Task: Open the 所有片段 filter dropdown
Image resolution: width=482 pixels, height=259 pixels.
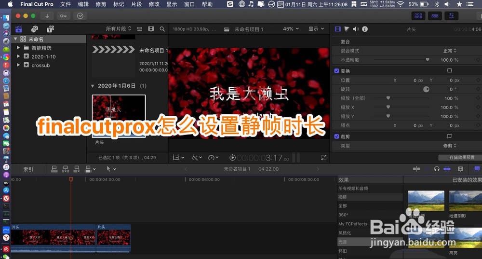Action: pos(119,28)
